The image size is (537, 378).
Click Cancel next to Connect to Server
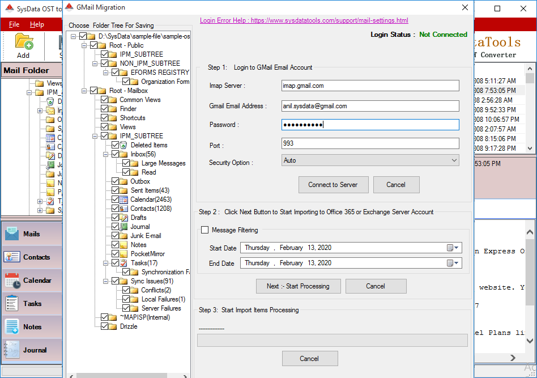397,185
